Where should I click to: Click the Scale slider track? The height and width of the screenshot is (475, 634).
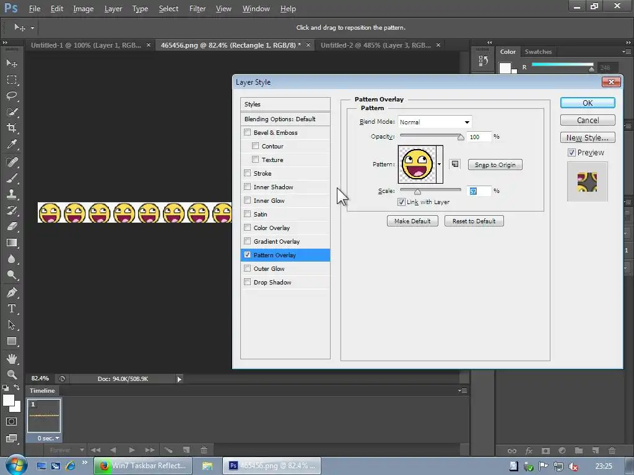(x=430, y=190)
